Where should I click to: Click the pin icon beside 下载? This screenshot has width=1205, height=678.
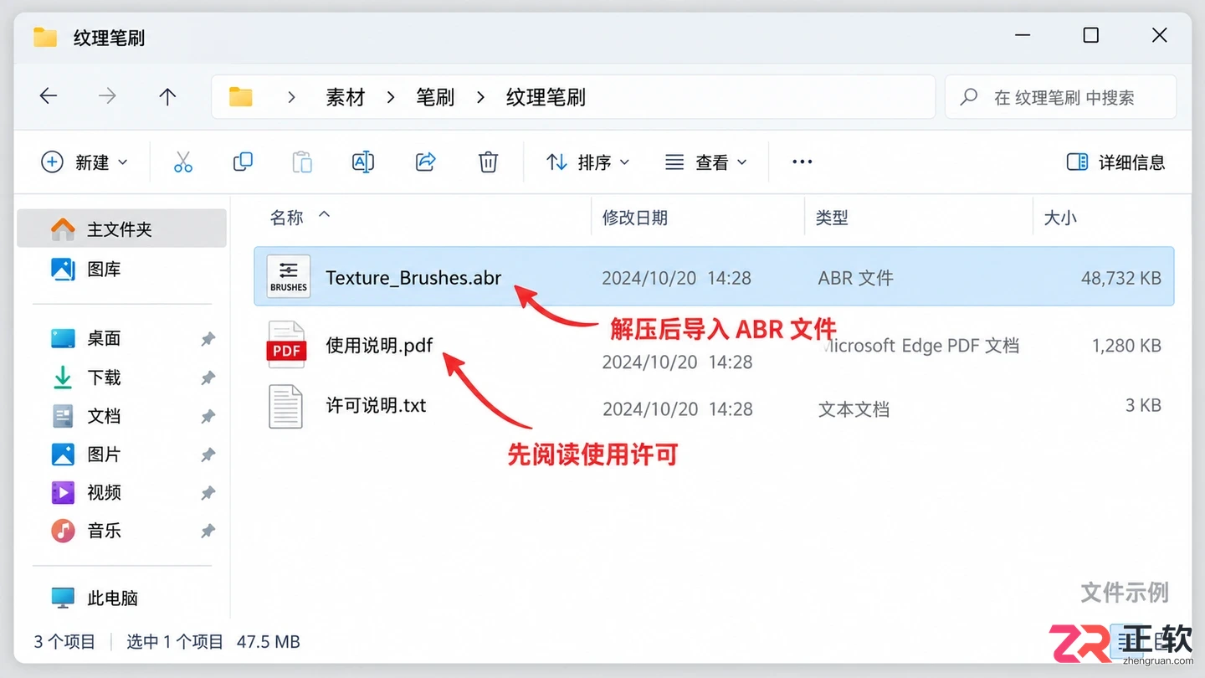pyautogui.click(x=208, y=378)
